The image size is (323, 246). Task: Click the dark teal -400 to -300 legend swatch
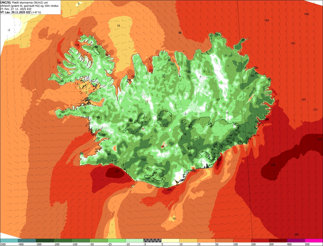point(27,240)
